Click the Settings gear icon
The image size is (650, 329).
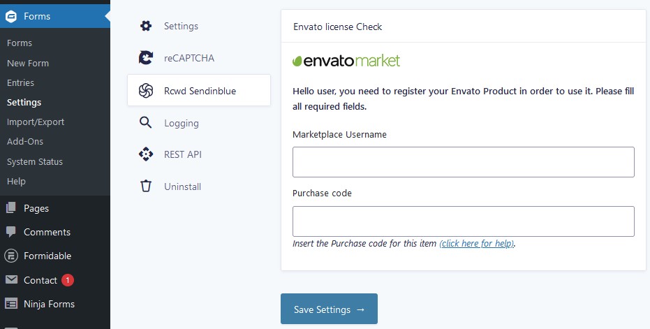(146, 26)
